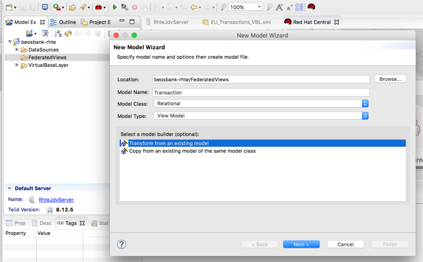Click the Next button in the wizard
Viewport: 423px width, 262px height.
pyautogui.click(x=301, y=244)
